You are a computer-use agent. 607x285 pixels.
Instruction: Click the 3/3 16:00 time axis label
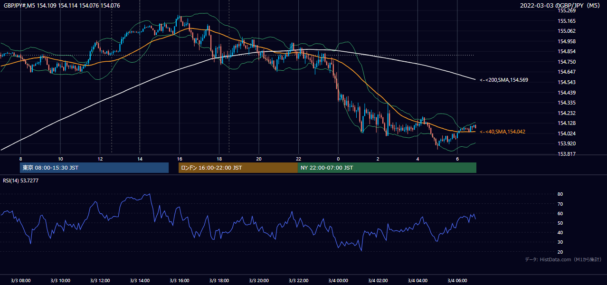click(x=179, y=280)
